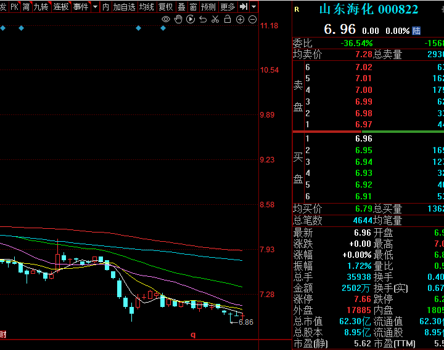Select buy level 5 price 6.92
Viewport: 444px width, 350px height.
(x=364, y=185)
